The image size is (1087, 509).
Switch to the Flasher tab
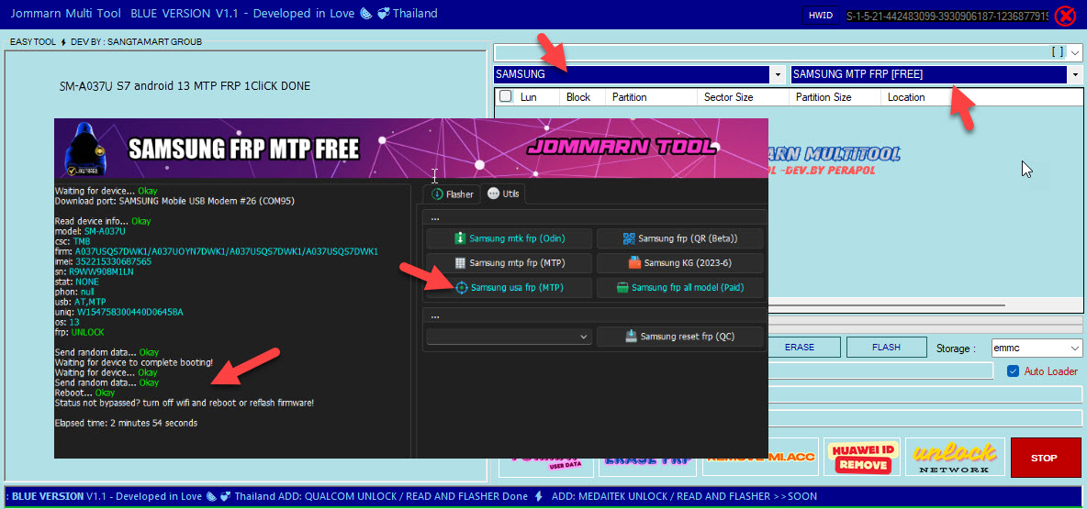[x=452, y=194]
